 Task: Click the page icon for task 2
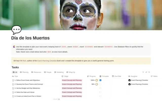coord(13,84)
